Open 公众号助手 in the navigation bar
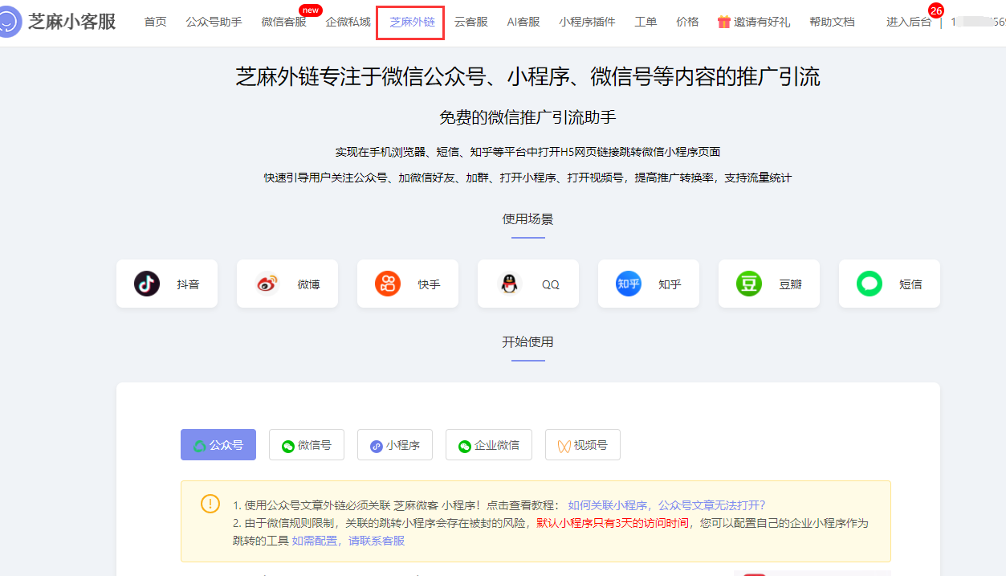 point(214,22)
